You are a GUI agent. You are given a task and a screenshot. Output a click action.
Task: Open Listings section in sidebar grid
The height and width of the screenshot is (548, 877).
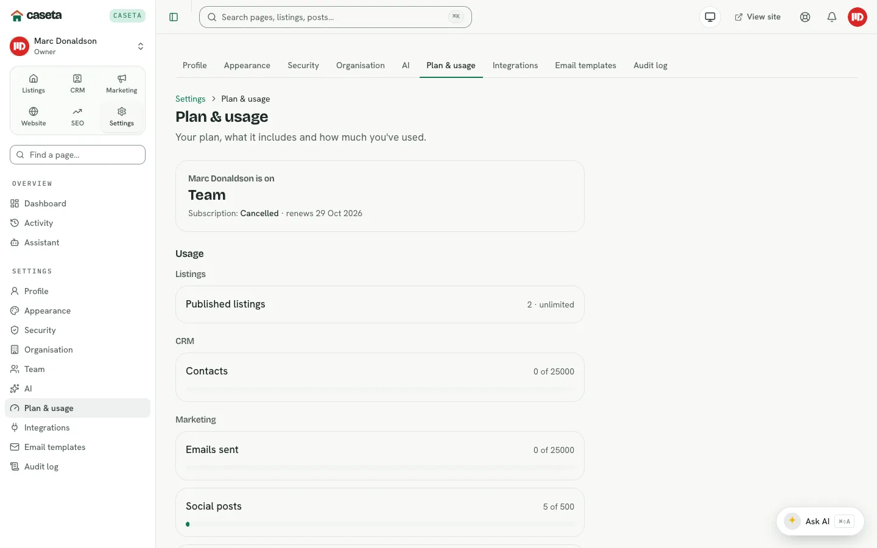coord(33,84)
